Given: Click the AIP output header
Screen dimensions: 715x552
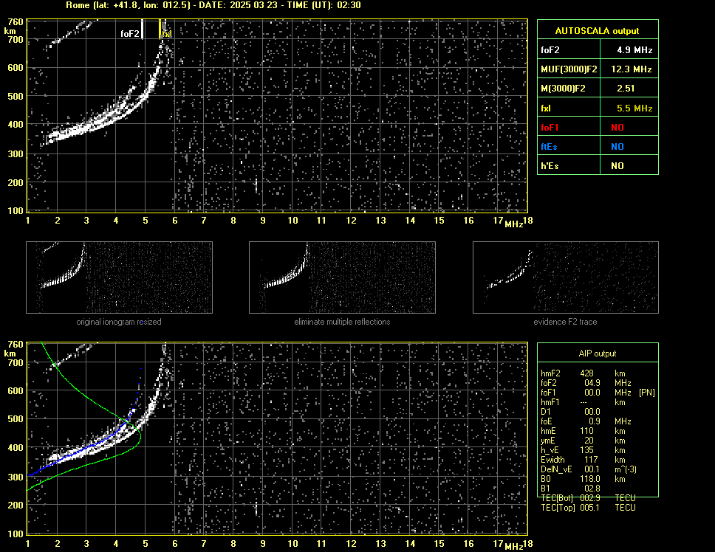Looking at the screenshot, I should pos(598,353).
